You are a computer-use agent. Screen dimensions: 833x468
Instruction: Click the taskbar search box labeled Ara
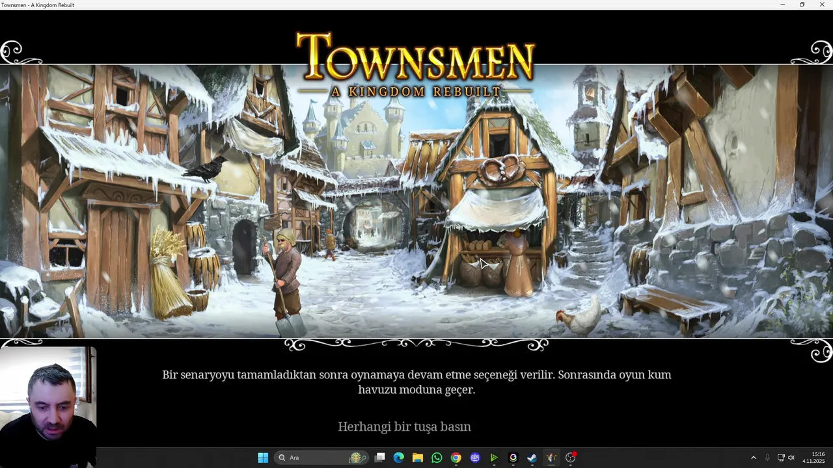click(x=322, y=458)
